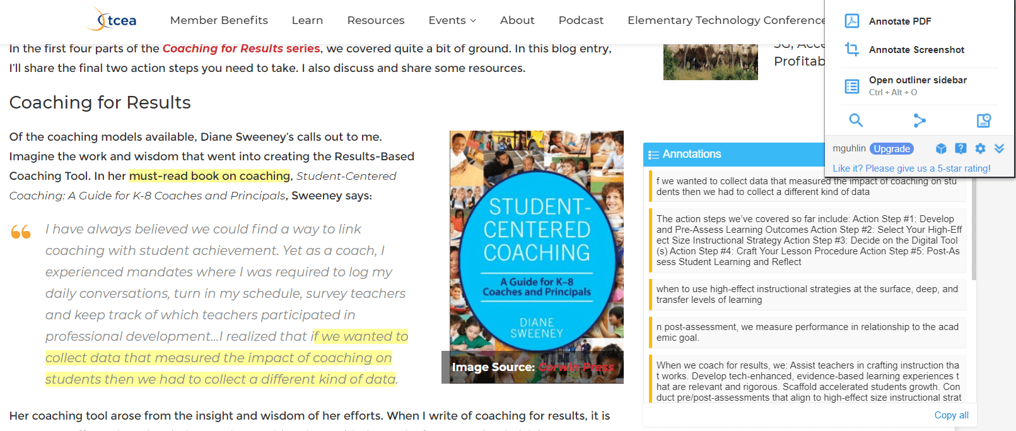Open the Coaching for Results series link
This screenshot has width=1016, height=431.
[x=241, y=49]
